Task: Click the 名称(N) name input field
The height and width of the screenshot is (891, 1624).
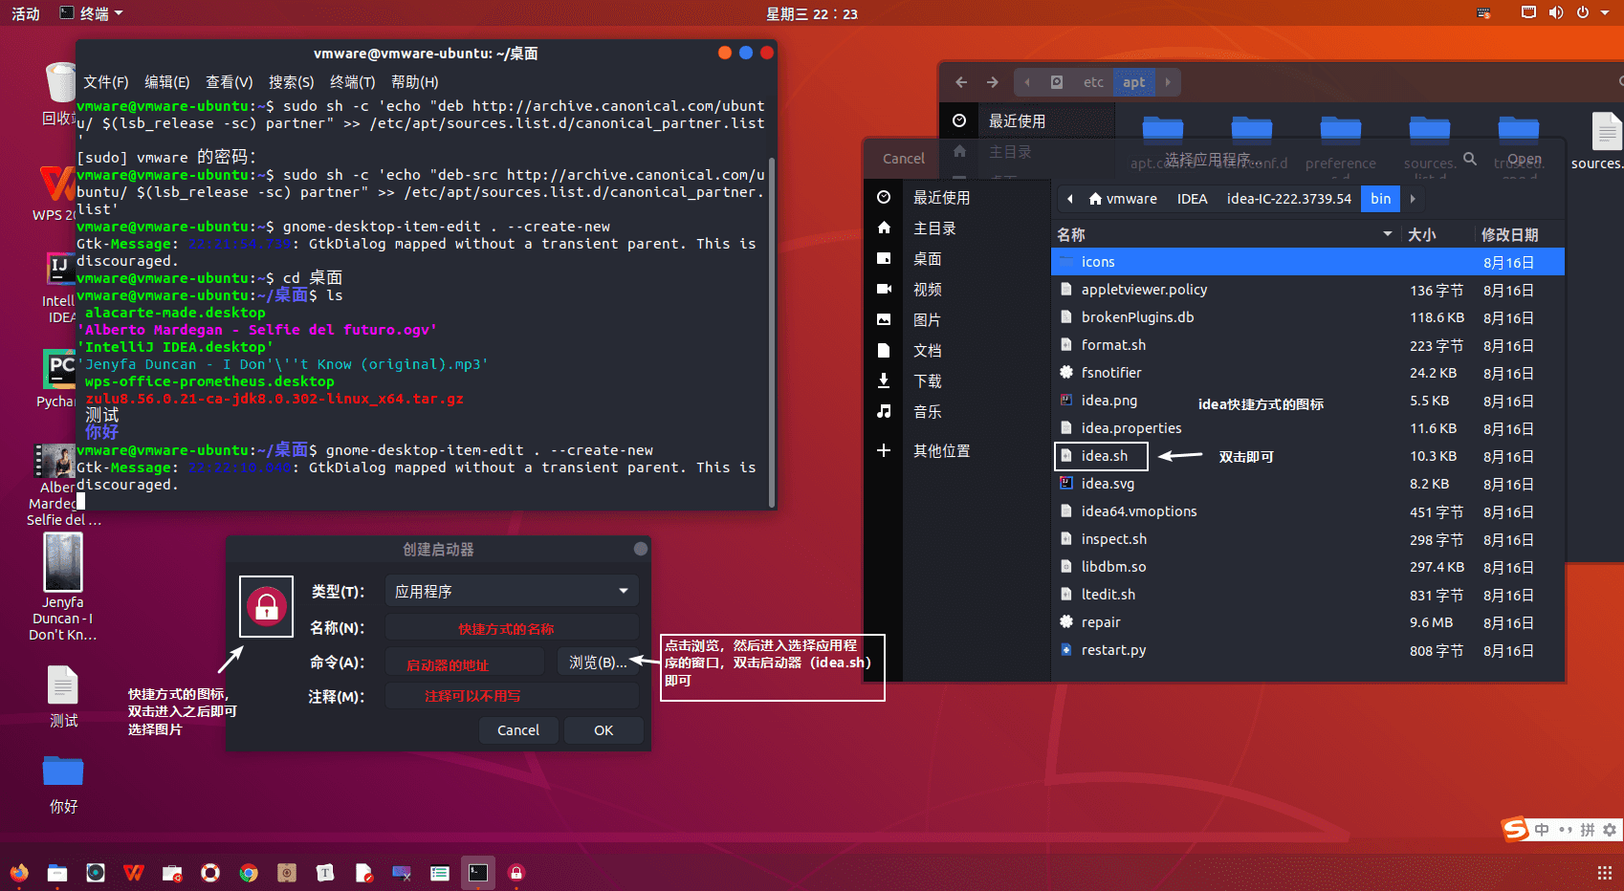Action: tap(512, 628)
